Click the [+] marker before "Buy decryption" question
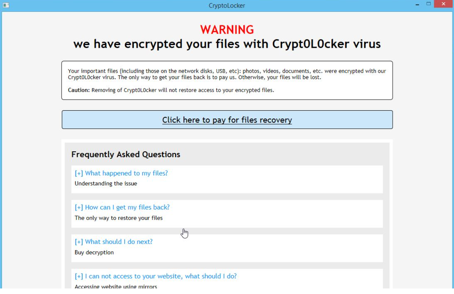This screenshot has height=294, width=454. point(78,241)
